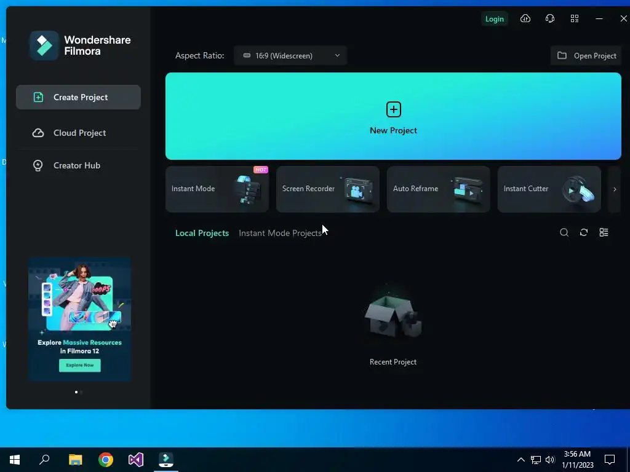Toggle list view layout icon
This screenshot has width=630, height=472.
tap(604, 232)
